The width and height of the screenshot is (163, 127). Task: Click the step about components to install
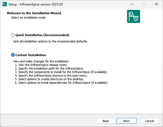[x=61, y=72]
